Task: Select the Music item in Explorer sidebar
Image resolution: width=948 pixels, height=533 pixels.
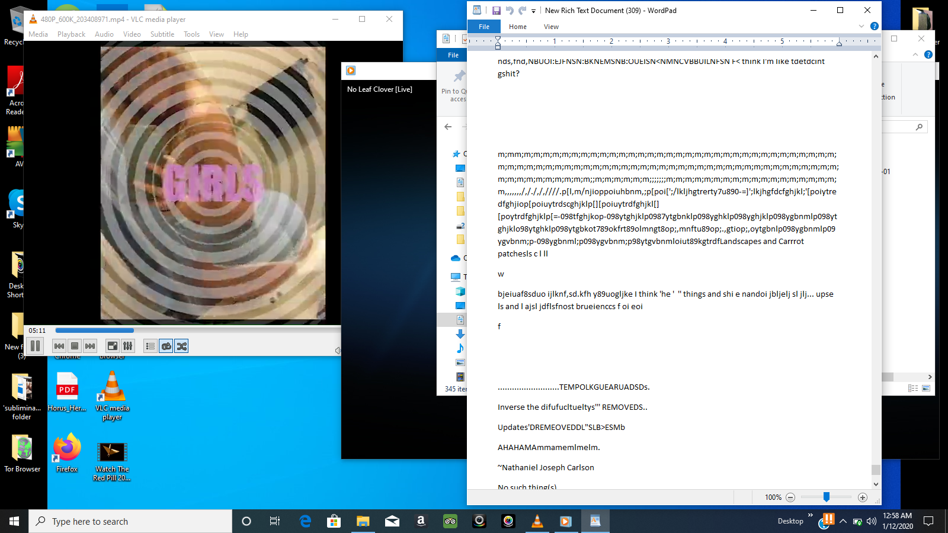Action: [460, 348]
